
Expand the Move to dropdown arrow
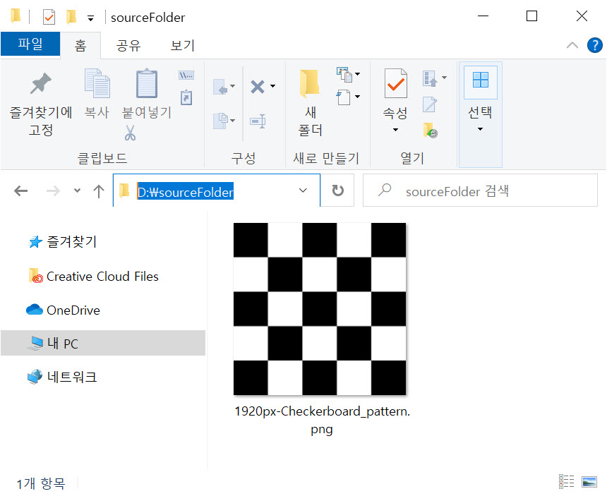coord(233,86)
